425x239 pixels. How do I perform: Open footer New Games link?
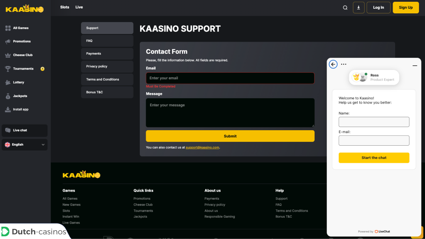tap(71, 205)
